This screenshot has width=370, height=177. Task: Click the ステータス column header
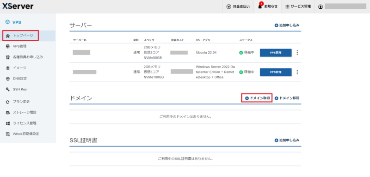246,40
